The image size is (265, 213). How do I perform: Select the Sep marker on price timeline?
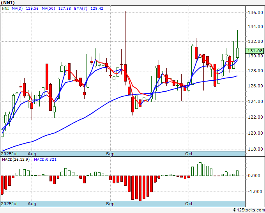point(110,154)
